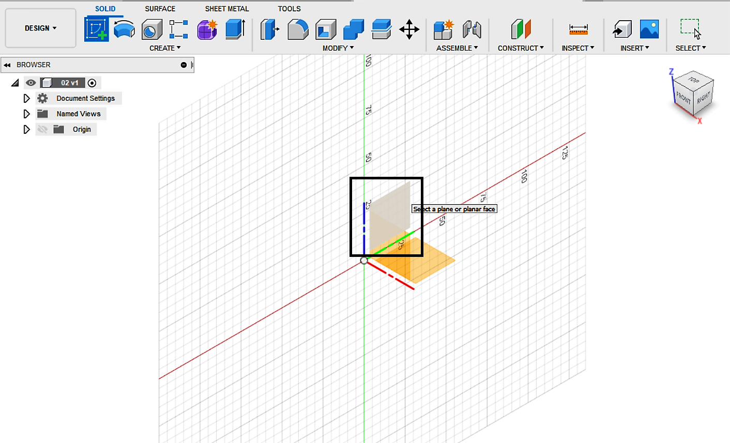
Task: Click the Offset Face tool icon
Action: 382,29
